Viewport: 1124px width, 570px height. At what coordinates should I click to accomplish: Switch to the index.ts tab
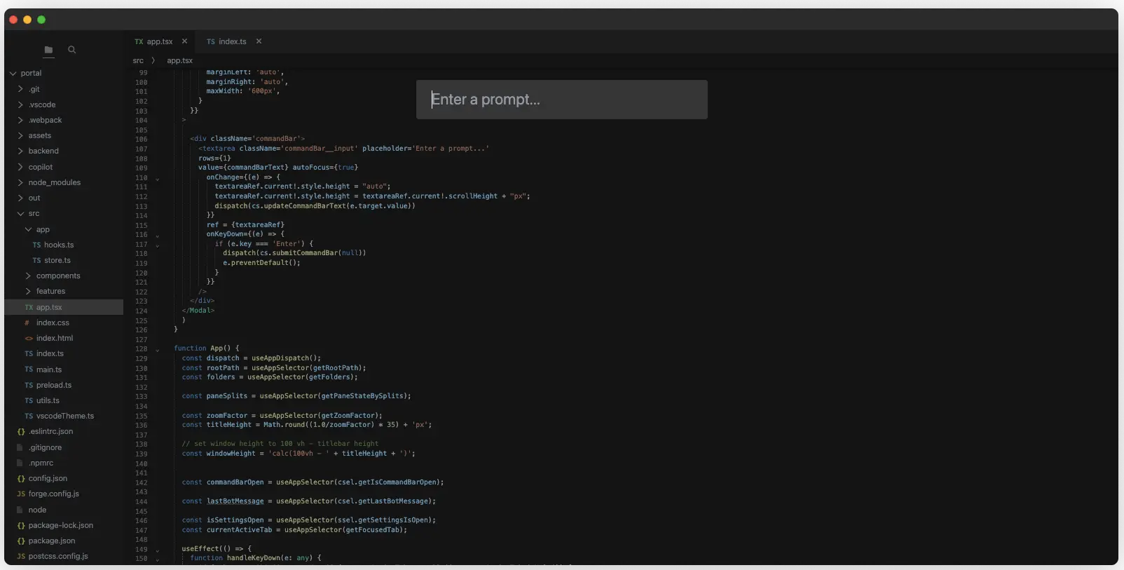[x=232, y=41]
